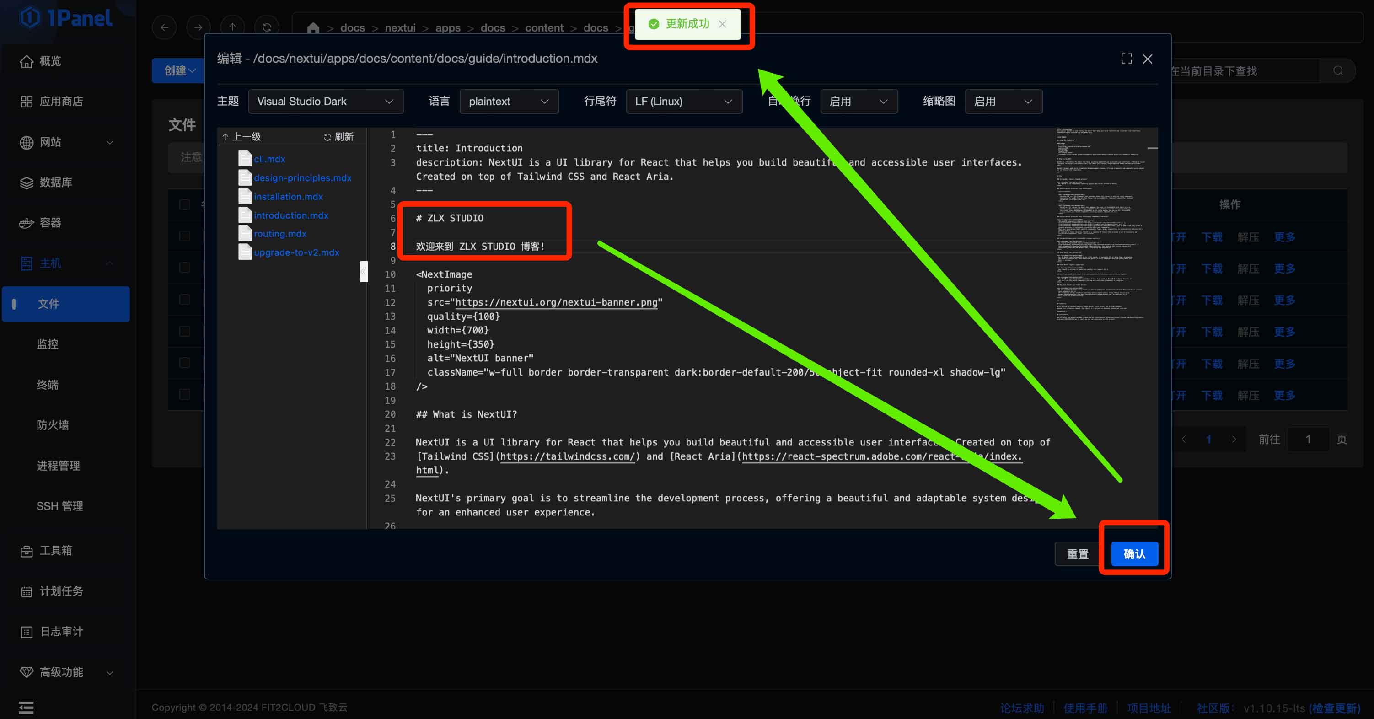
Task: Open the 防火墙 sidebar item
Action: pos(53,425)
